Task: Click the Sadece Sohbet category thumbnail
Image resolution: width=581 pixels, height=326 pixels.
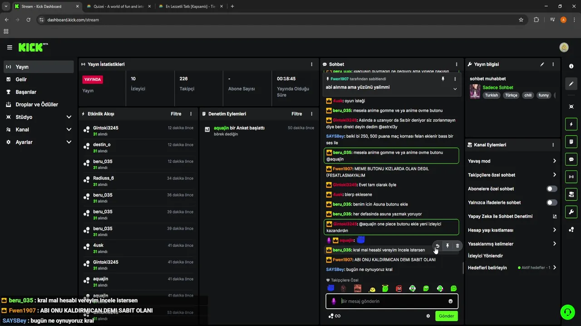Action: point(475,91)
